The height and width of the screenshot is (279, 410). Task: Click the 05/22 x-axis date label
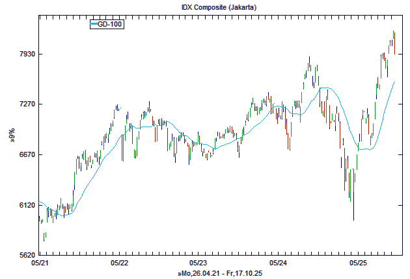[119, 263]
